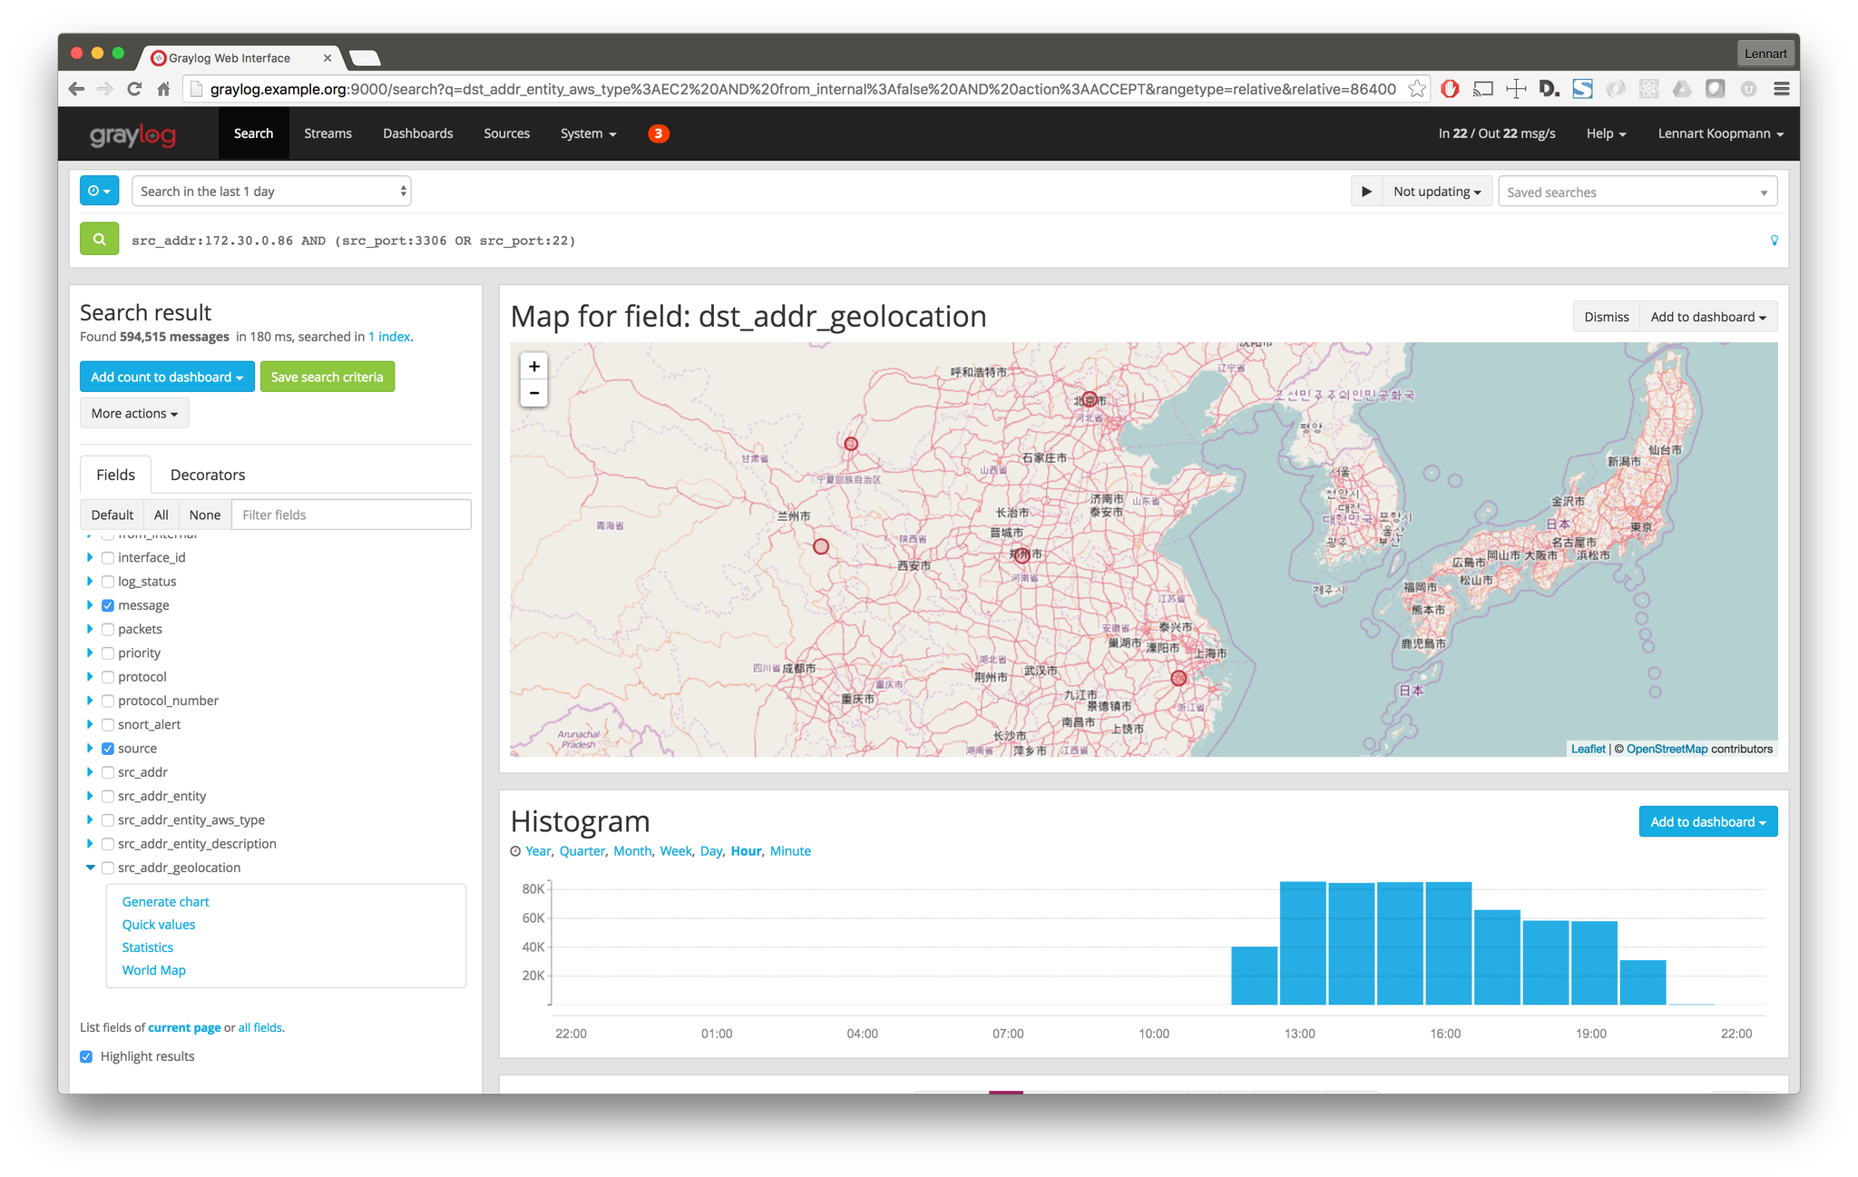Click the Graylog logo
This screenshot has width=1858, height=1177.
[132, 135]
